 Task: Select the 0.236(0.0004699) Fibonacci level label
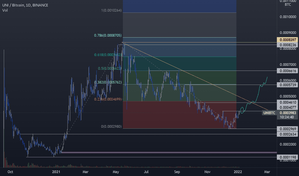tap(108, 99)
